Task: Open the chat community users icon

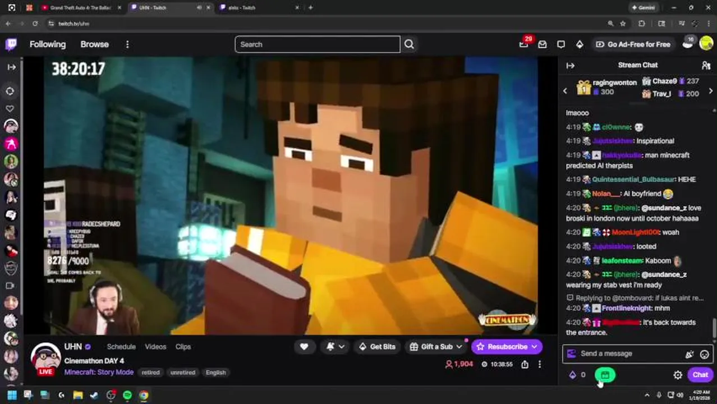Action: [x=706, y=65]
